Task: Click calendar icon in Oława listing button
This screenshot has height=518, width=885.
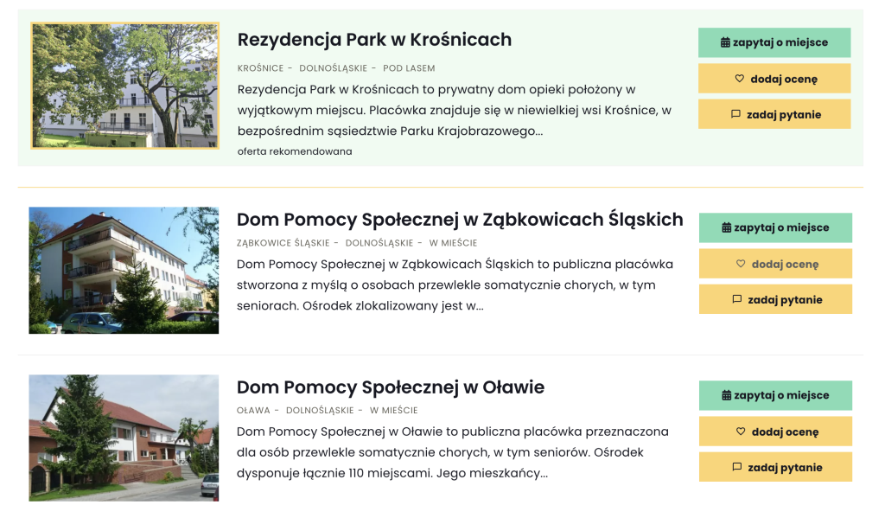Action: click(727, 396)
